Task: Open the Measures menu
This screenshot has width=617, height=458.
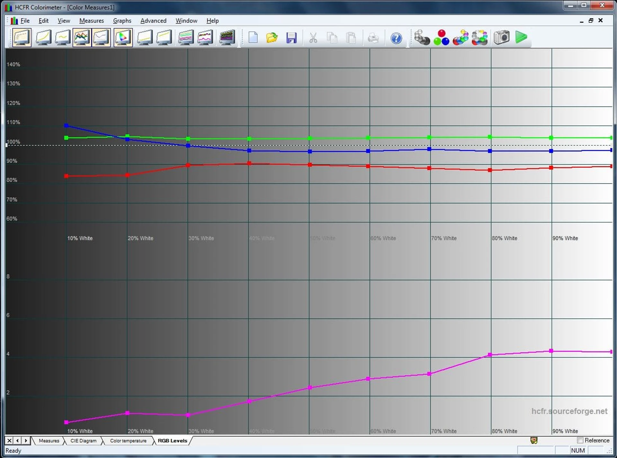Action: [92, 21]
